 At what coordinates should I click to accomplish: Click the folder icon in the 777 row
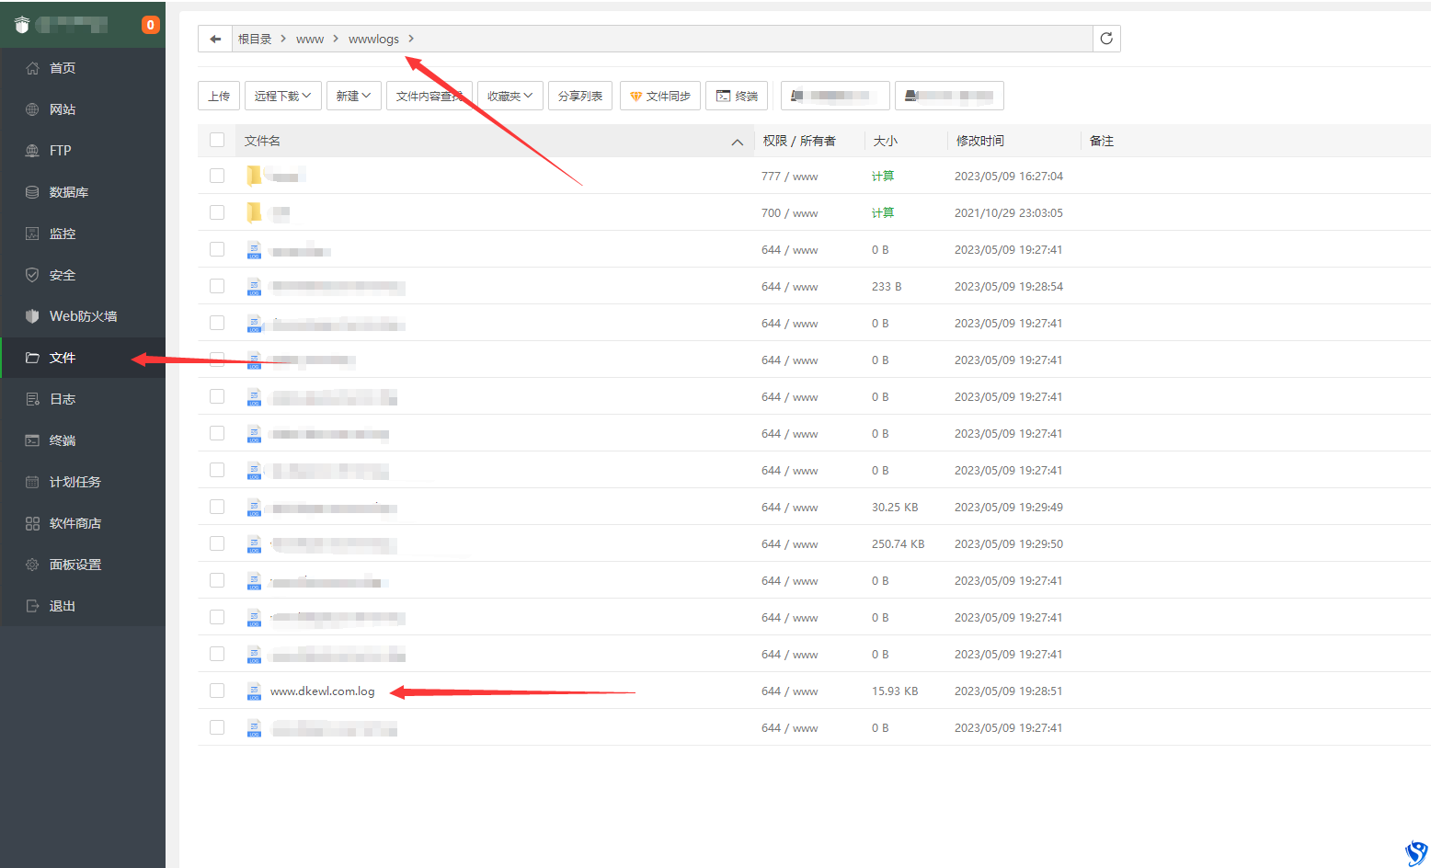coord(254,176)
